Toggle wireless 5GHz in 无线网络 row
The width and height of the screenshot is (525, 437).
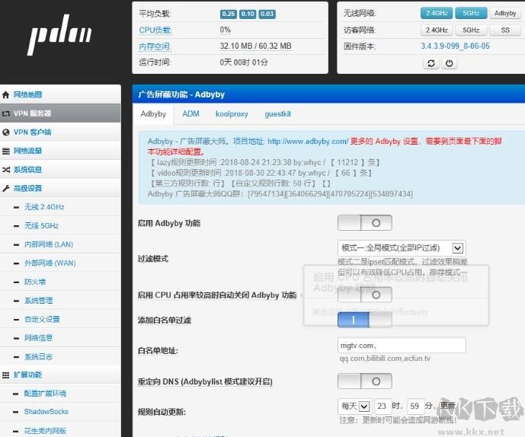tap(471, 13)
